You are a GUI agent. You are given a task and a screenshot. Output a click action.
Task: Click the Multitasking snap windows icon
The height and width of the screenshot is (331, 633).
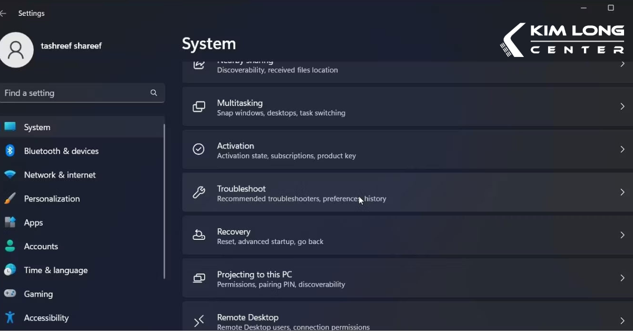(199, 106)
